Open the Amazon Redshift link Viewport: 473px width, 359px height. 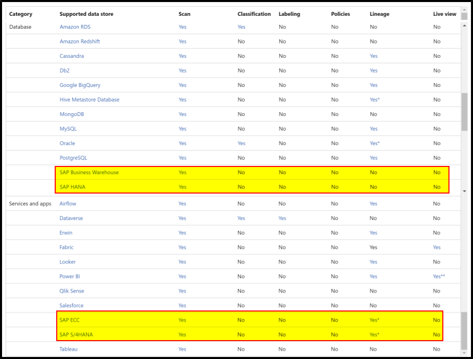point(80,41)
